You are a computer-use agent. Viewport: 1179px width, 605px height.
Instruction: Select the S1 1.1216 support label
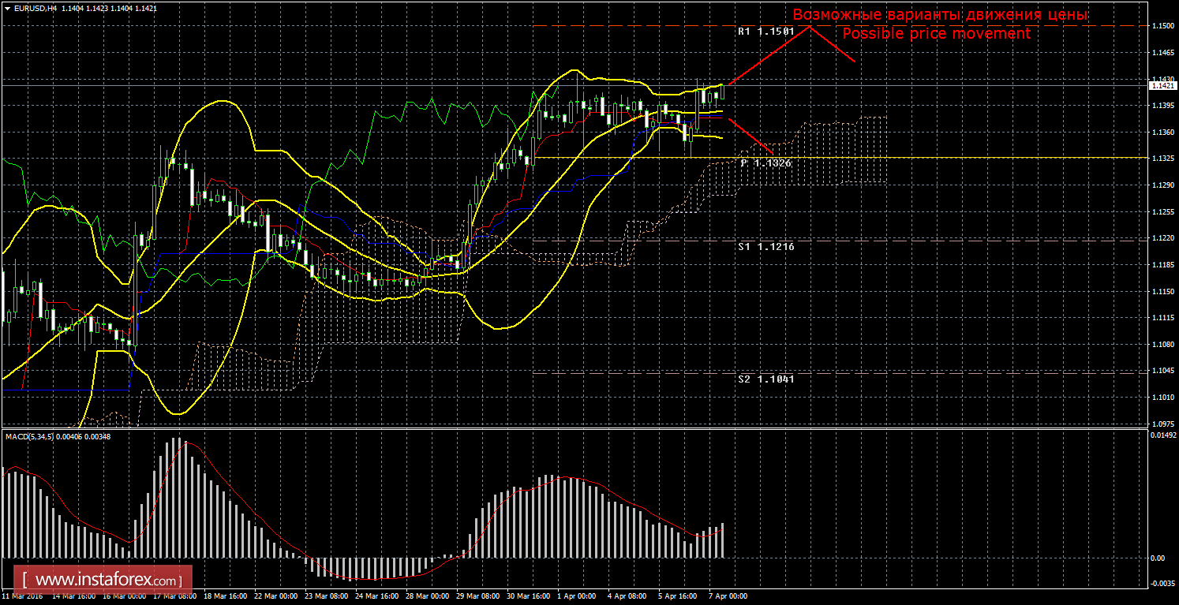coord(766,247)
